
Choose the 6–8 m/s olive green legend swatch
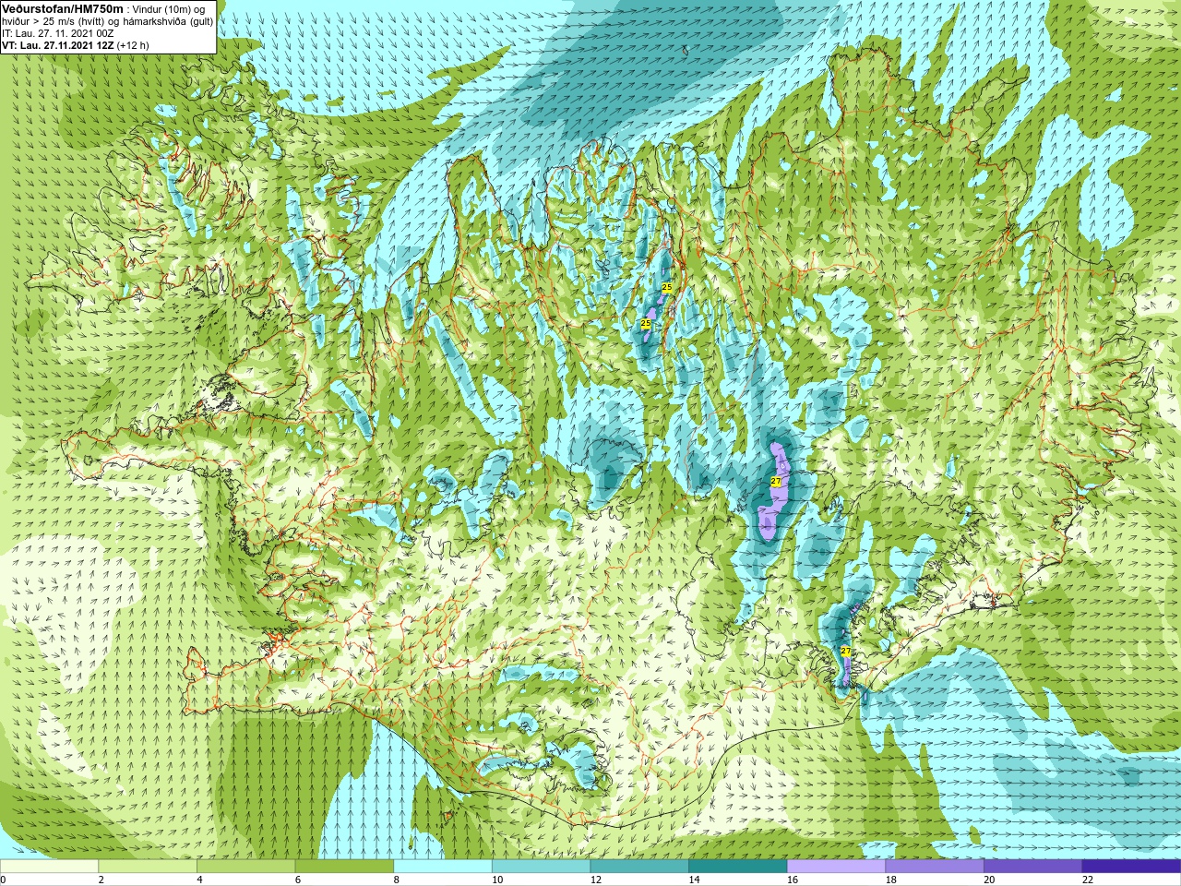[344, 867]
